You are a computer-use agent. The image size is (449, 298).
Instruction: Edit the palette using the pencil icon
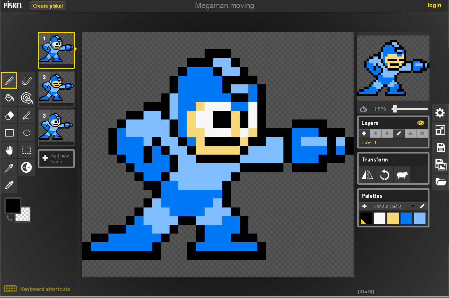[x=422, y=206]
